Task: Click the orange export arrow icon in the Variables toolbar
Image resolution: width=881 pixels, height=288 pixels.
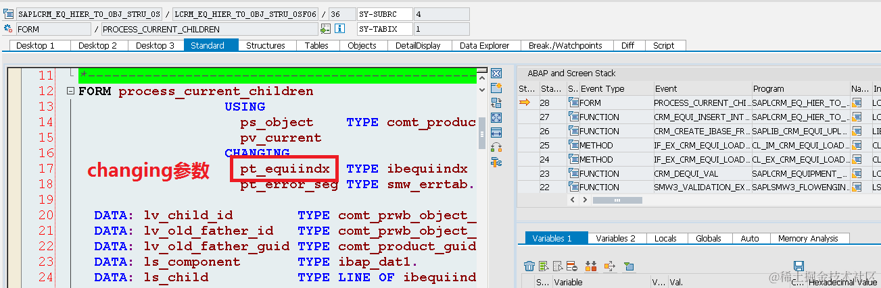Action: pos(610,266)
